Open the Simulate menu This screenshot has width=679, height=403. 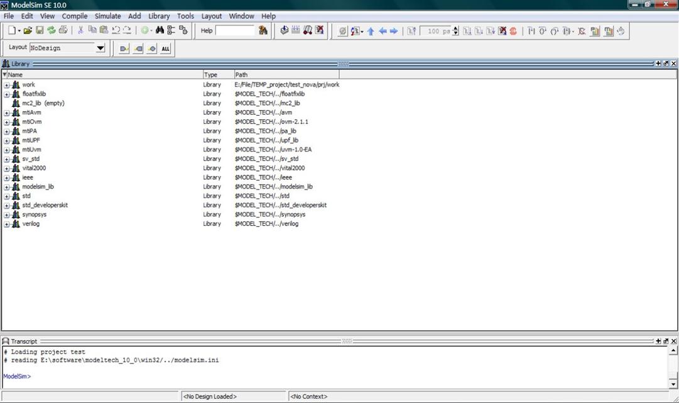pos(108,16)
